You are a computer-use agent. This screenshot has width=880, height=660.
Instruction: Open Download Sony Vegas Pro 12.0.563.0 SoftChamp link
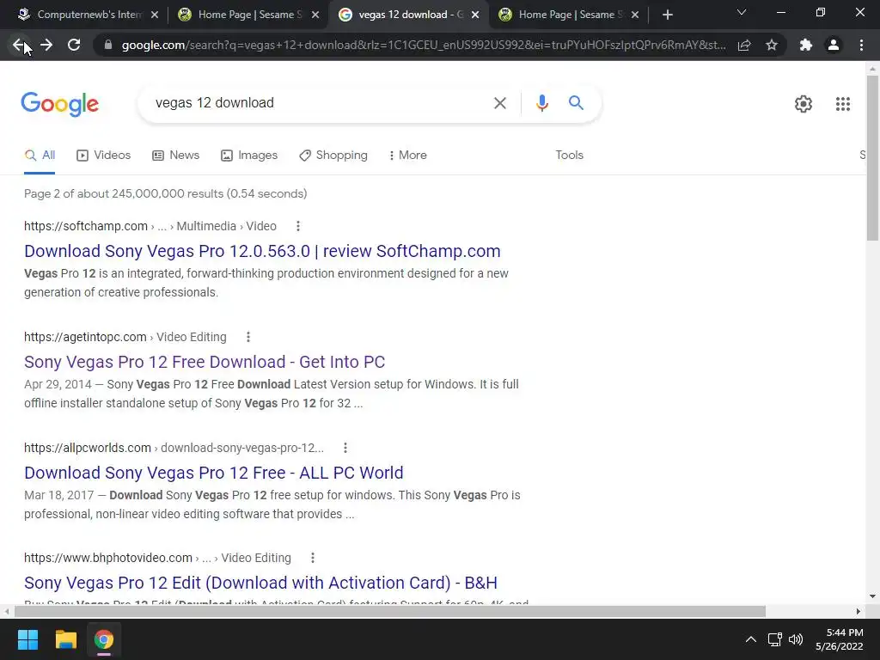(262, 251)
